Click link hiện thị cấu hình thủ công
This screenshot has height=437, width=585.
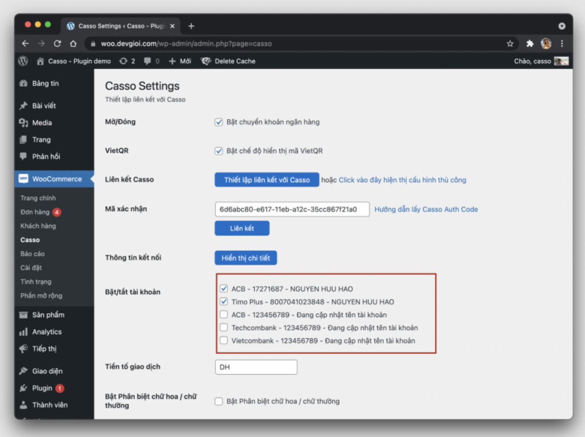[402, 180]
